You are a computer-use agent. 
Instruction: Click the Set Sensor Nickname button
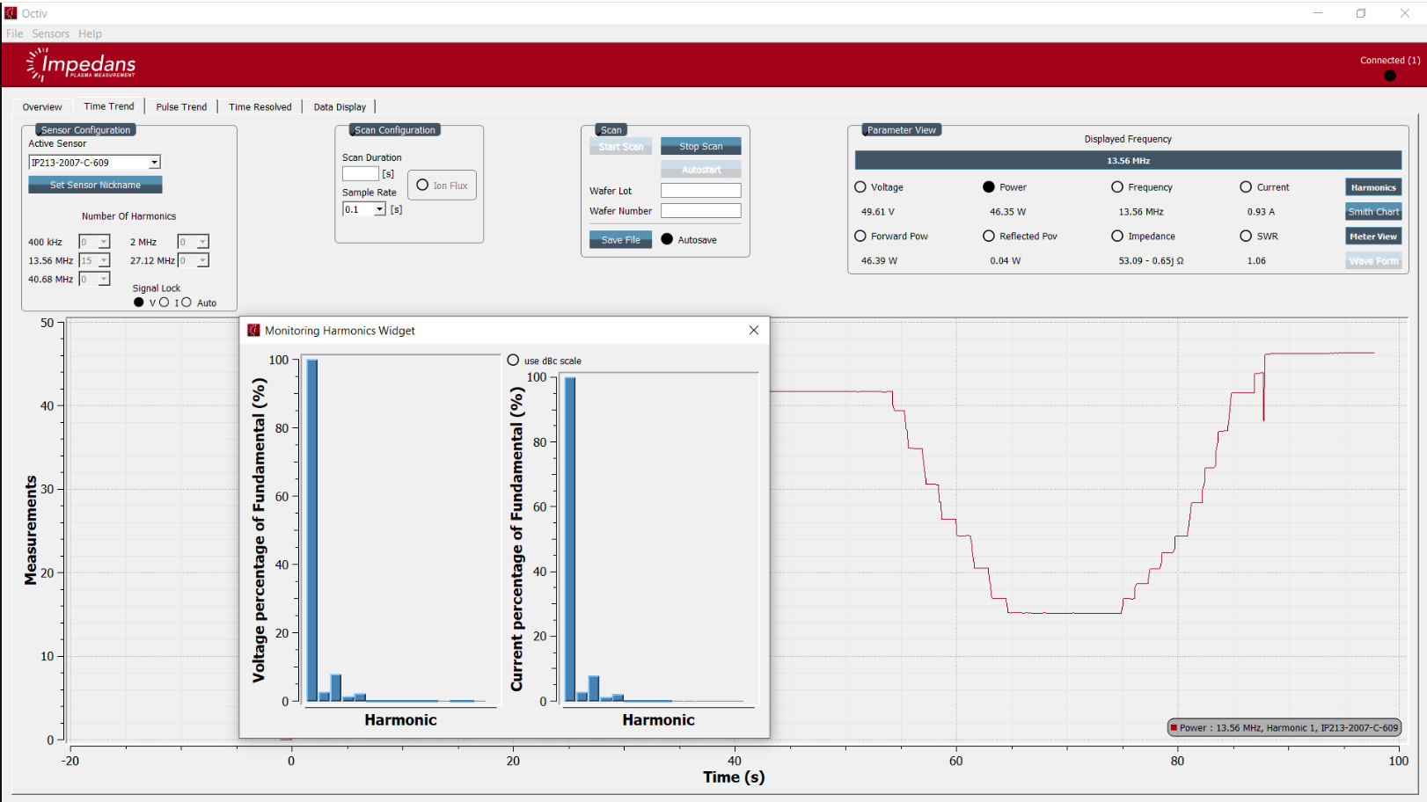[95, 185]
